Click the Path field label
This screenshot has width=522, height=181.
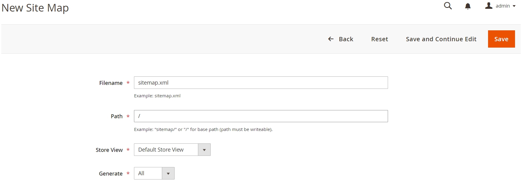pyautogui.click(x=117, y=116)
